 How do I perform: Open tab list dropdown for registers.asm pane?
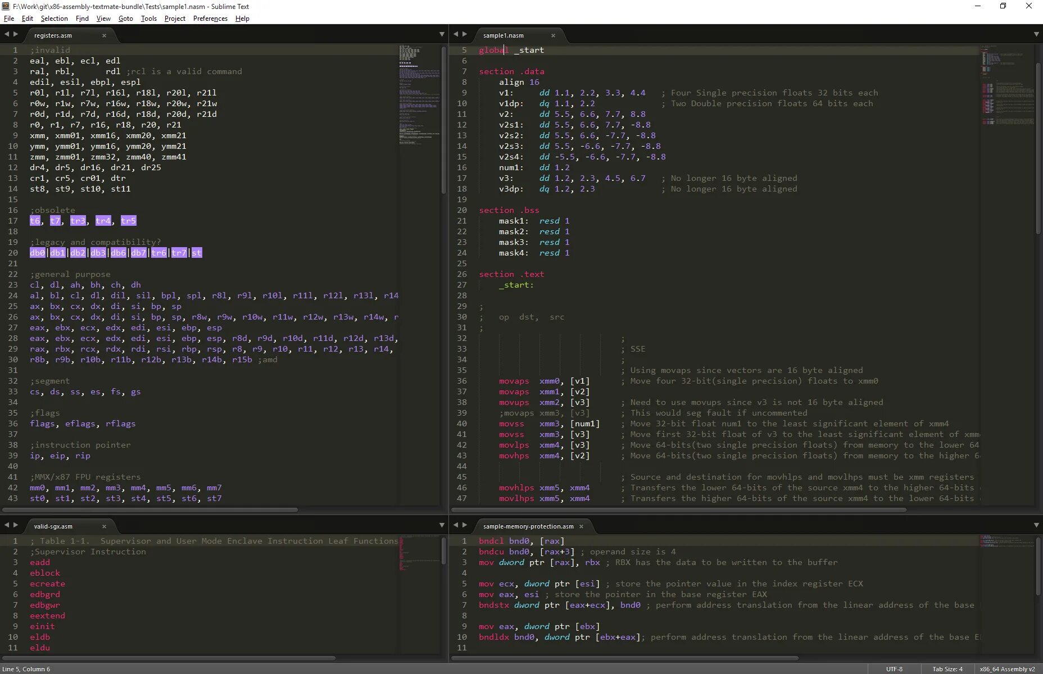[x=442, y=34]
